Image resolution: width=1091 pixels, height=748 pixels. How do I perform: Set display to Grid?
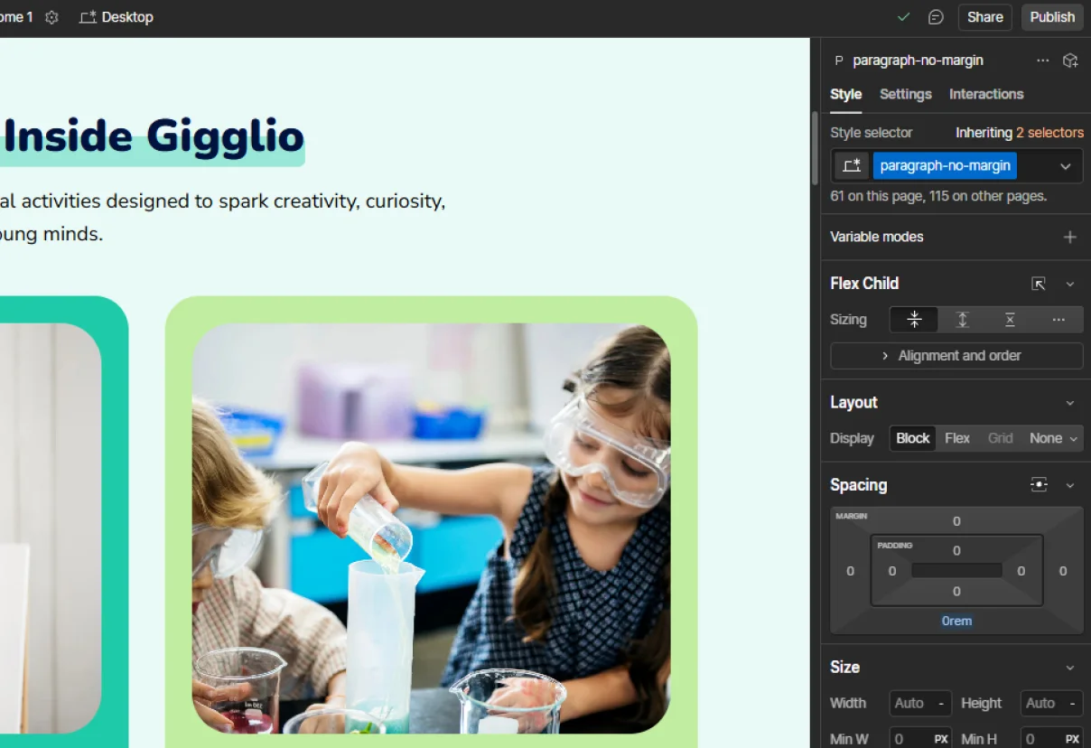pos(1000,438)
